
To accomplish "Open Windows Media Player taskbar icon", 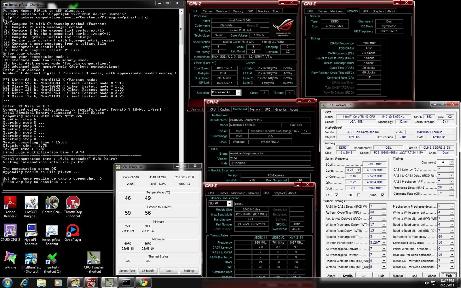I will (58, 283).
